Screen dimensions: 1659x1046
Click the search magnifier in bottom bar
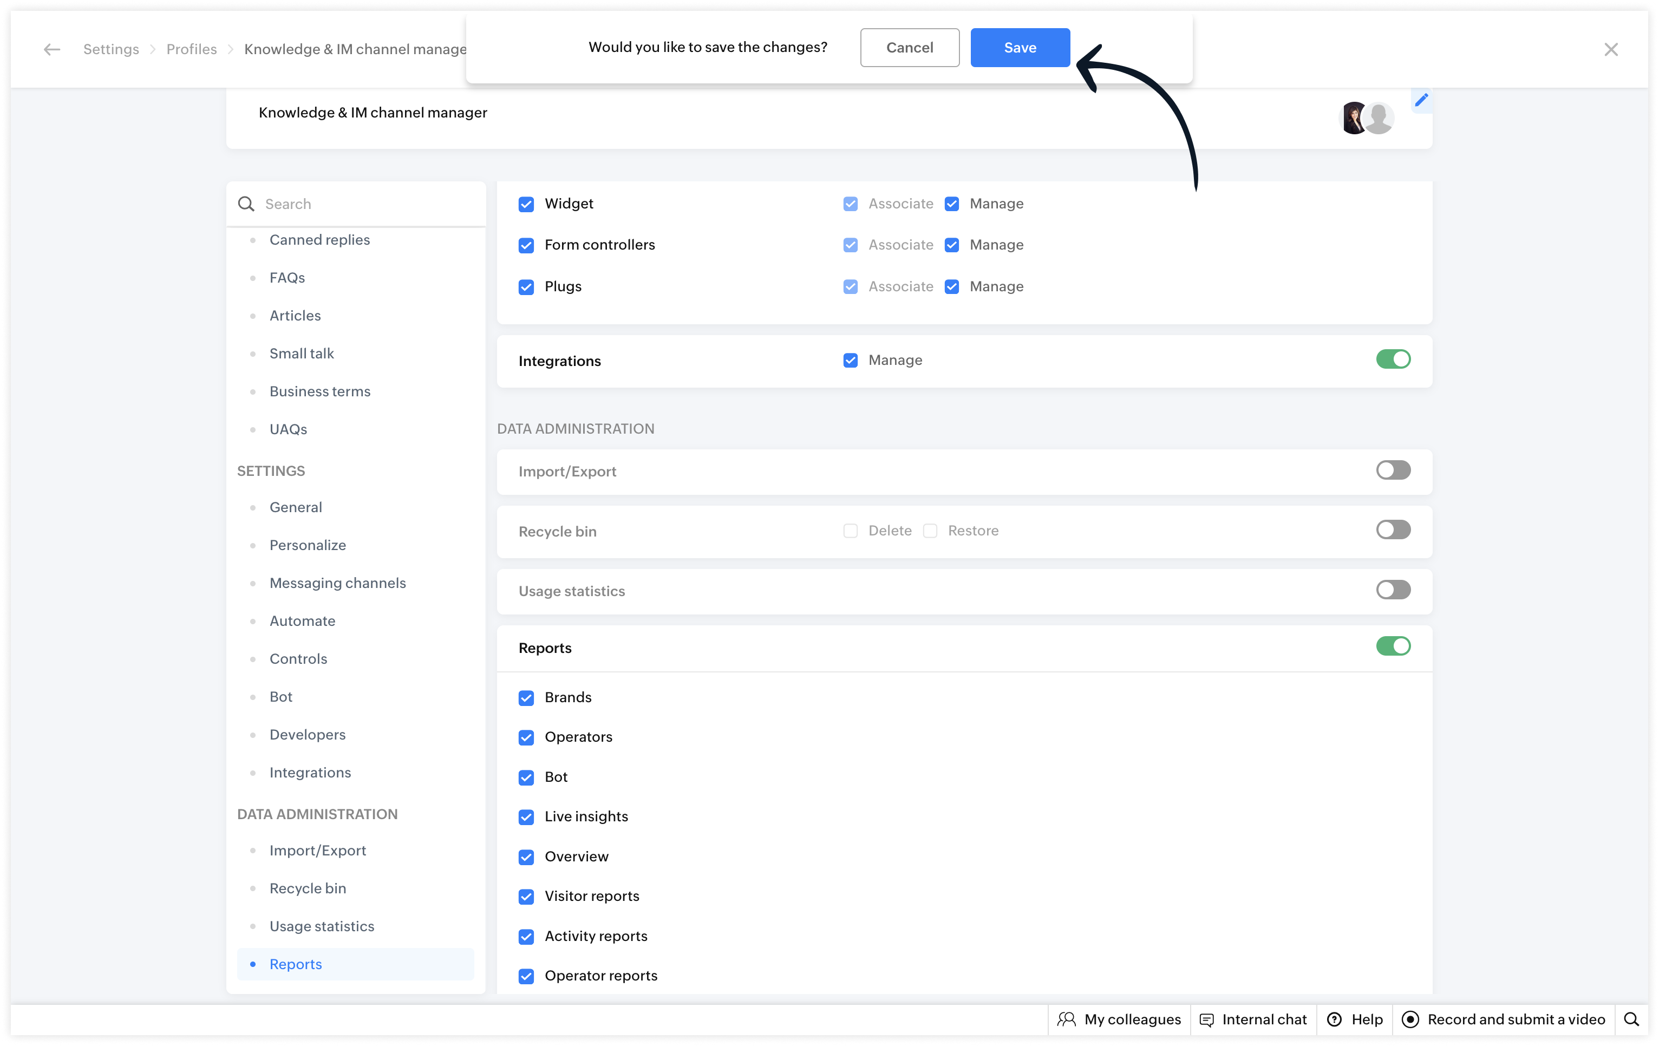[1631, 1019]
